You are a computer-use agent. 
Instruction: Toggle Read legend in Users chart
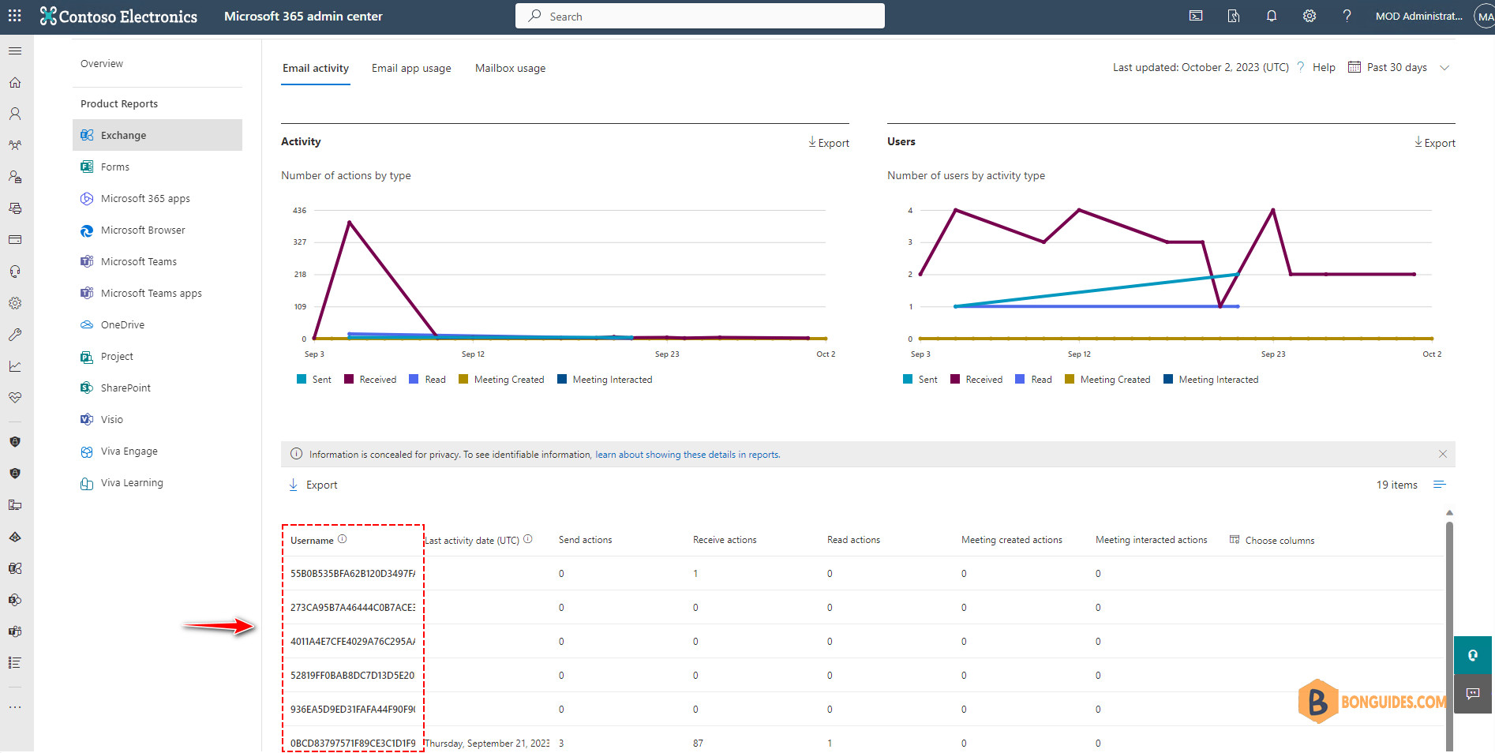point(1033,380)
